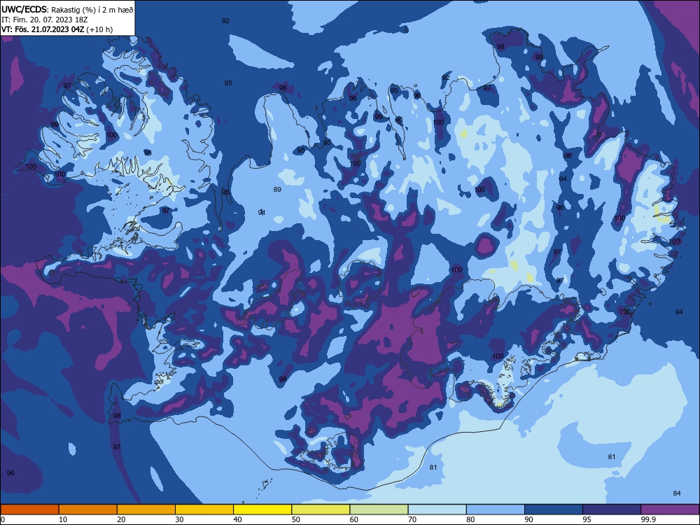This screenshot has width=700, height=525.
Task: Click the golden 30–40 legend swatch
Action: (x=204, y=510)
